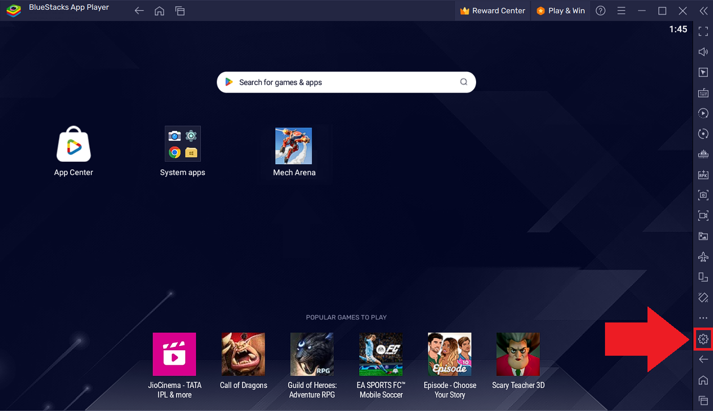Open the App Center
The width and height of the screenshot is (713, 411).
(74, 152)
